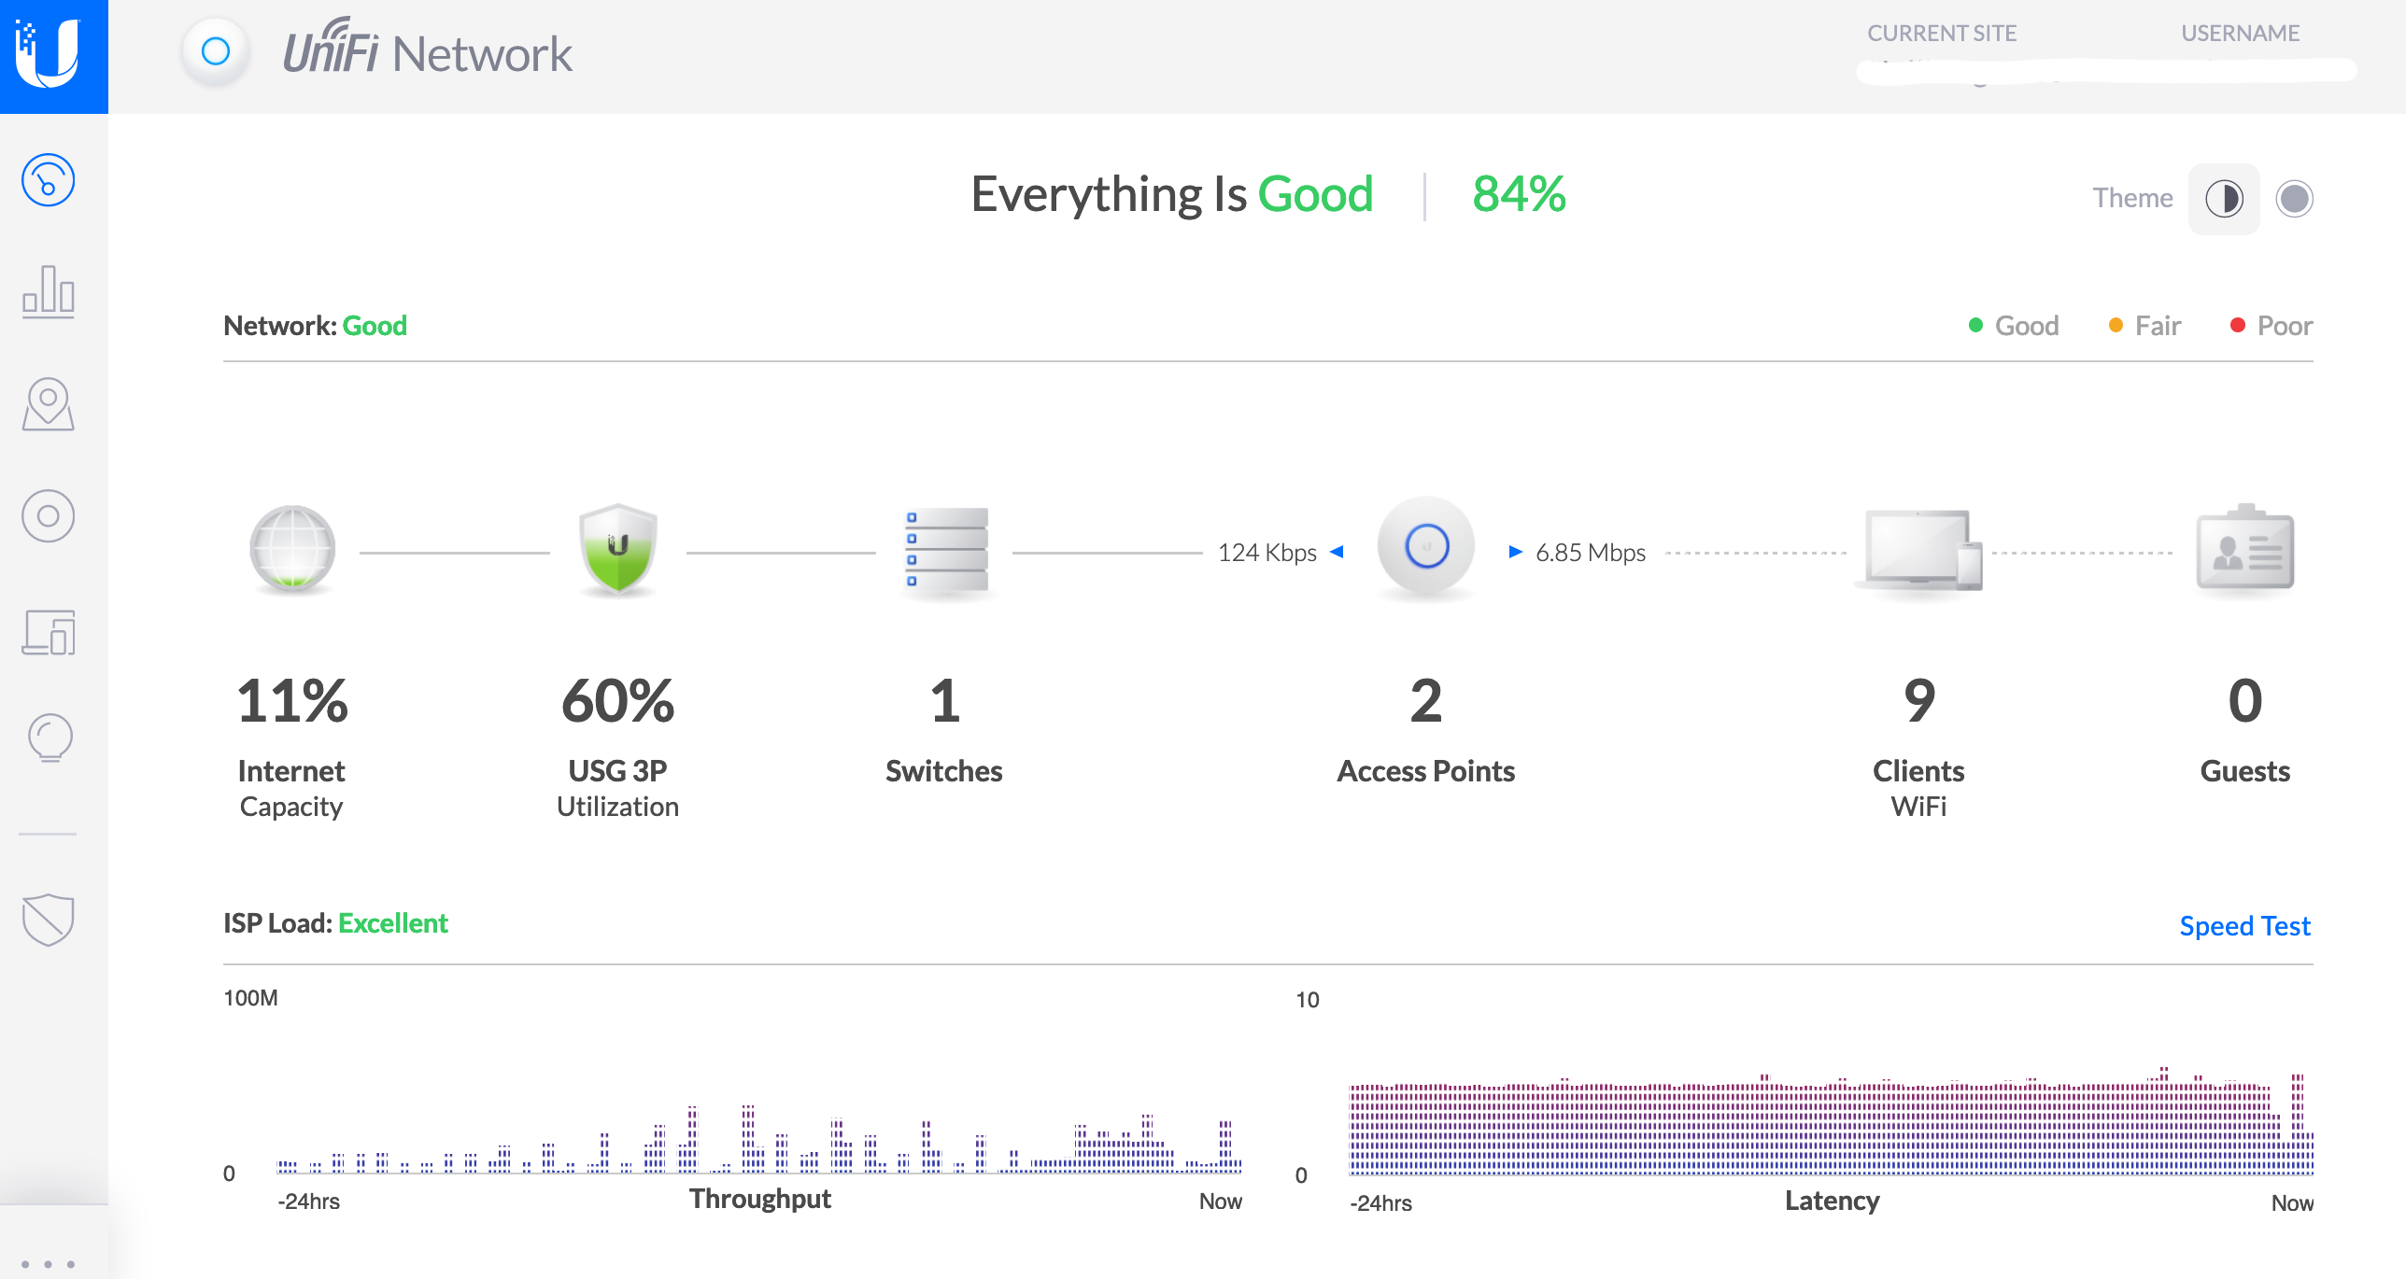Open the Statistics bar chart sidebar icon
This screenshot has width=2406, height=1279.
[x=48, y=292]
